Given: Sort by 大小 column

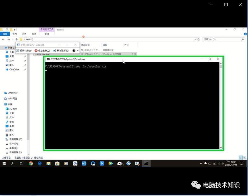Looking at the screenshot, I should [x=126, y=45].
